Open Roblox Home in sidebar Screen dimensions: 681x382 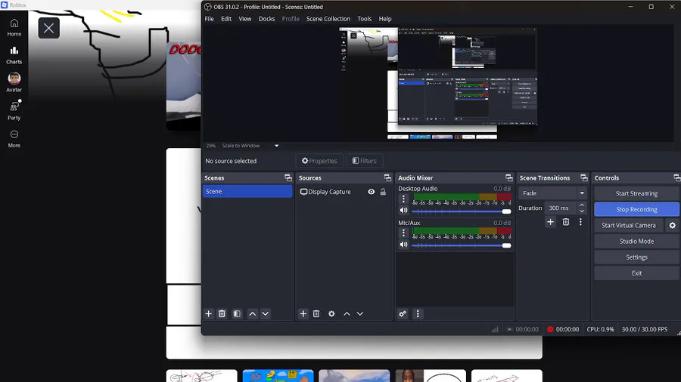tap(14, 27)
